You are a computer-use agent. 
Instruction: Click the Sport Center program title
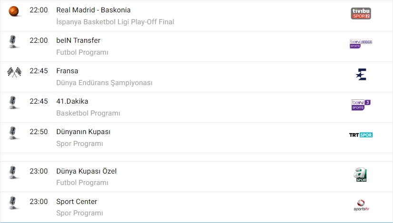click(77, 202)
